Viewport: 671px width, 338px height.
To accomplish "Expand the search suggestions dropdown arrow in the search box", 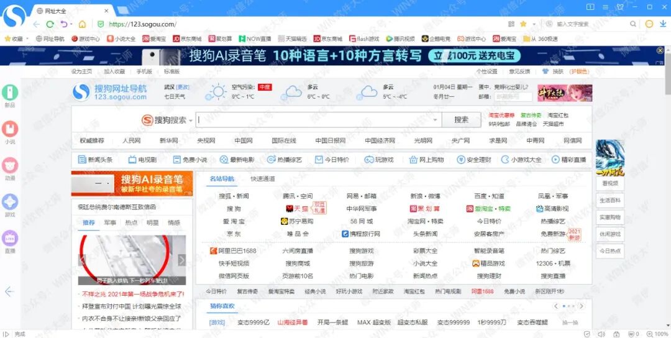I will (435, 120).
